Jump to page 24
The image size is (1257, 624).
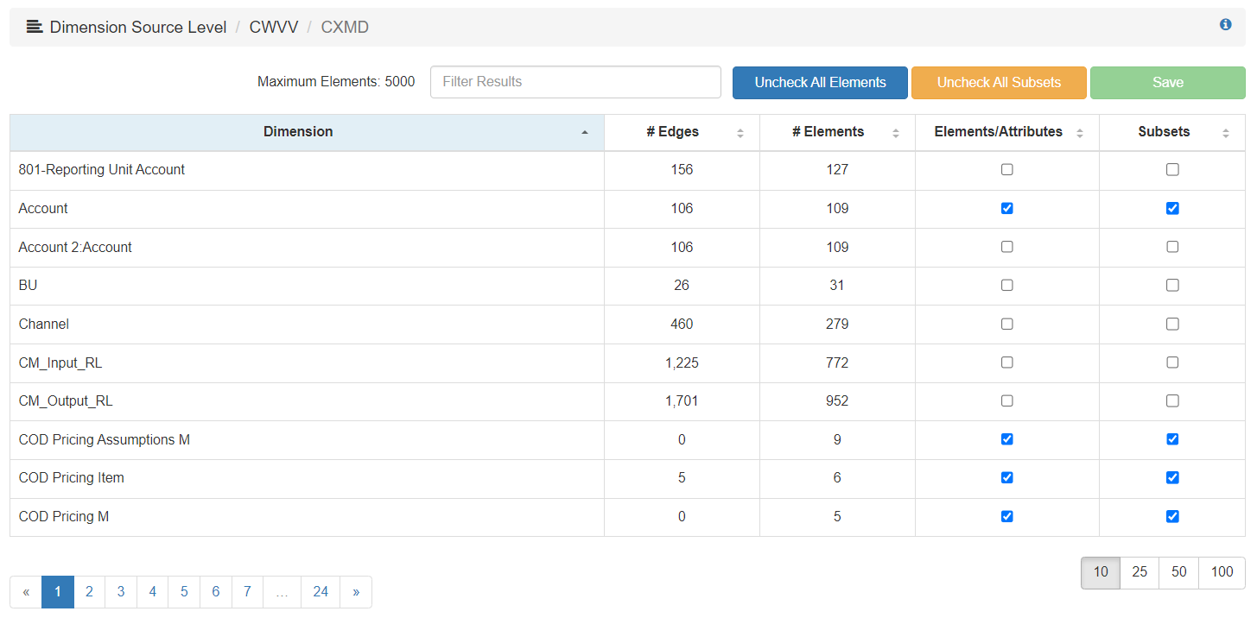click(321, 592)
